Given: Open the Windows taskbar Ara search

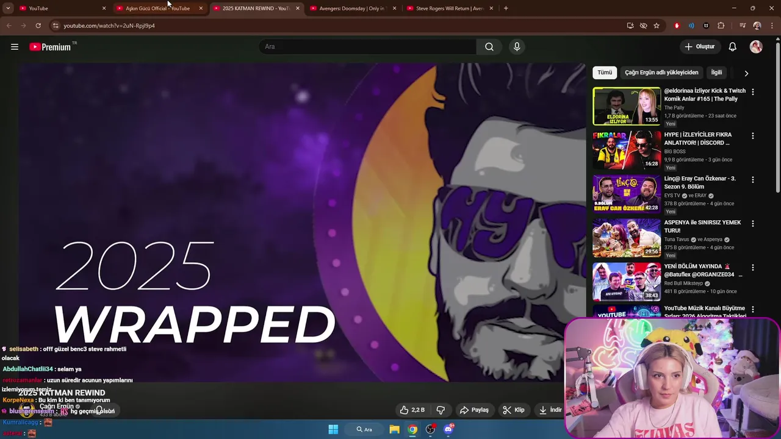Looking at the screenshot, I should coord(364,429).
